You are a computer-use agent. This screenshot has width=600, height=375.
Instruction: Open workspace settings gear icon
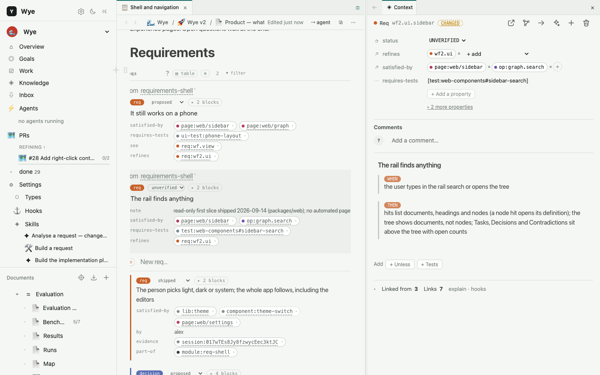[x=81, y=12]
